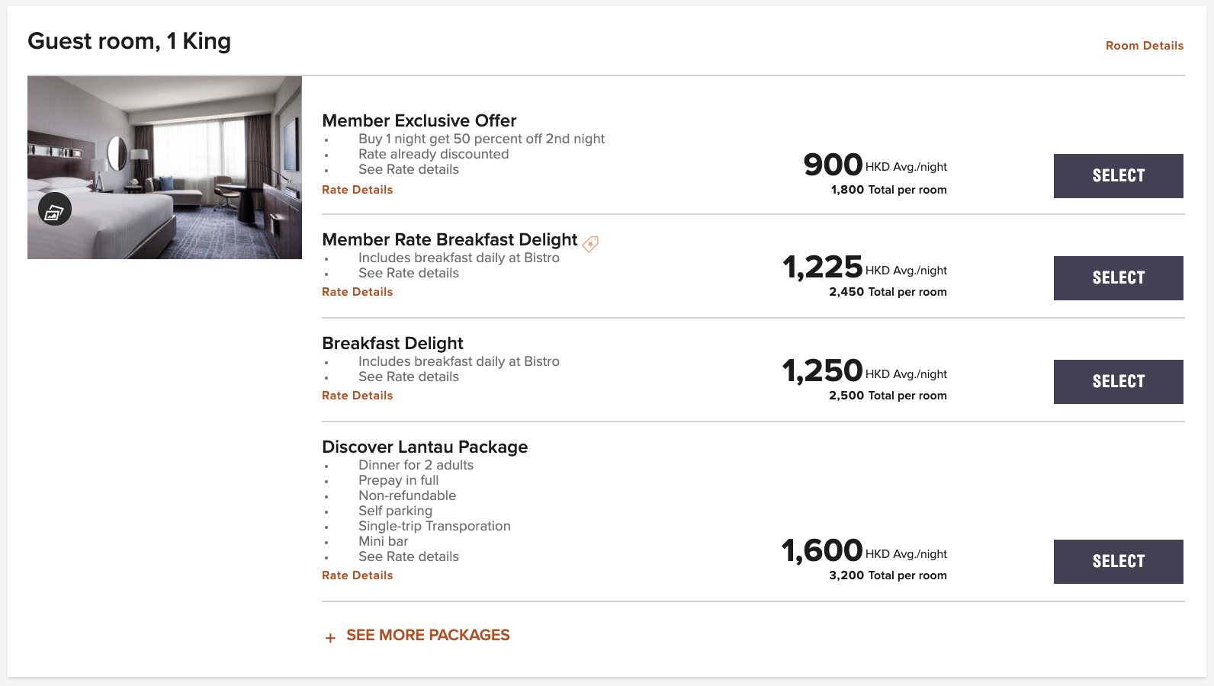
Task: View Rate Details for Member Rate Breakfast Delight
Action: point(358,292)
